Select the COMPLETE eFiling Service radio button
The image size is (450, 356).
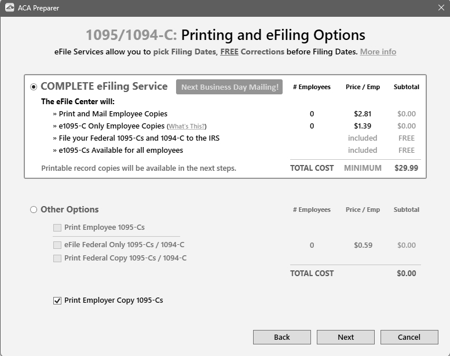[x=34, y=87]
